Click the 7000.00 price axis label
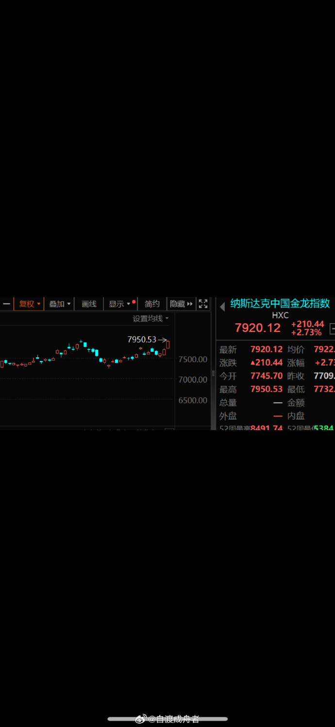 coord(193,380)
